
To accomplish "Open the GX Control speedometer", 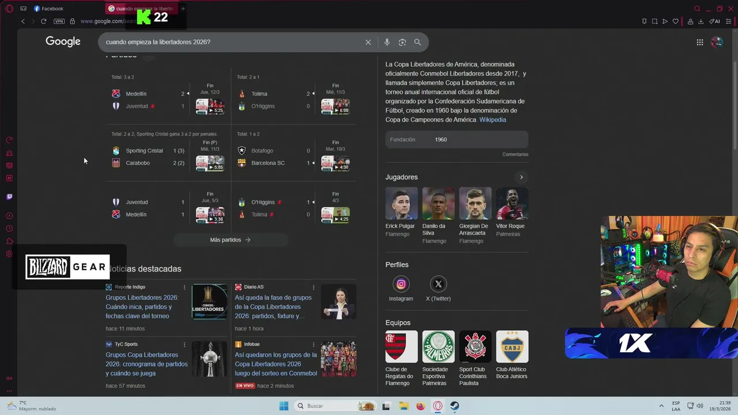I will 9,140.
